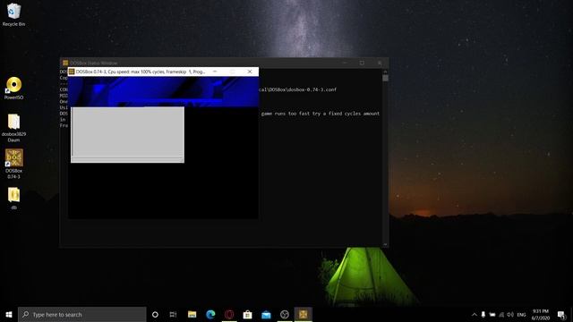
Task: Open the round app icon beside Mail
Action: 285,314
